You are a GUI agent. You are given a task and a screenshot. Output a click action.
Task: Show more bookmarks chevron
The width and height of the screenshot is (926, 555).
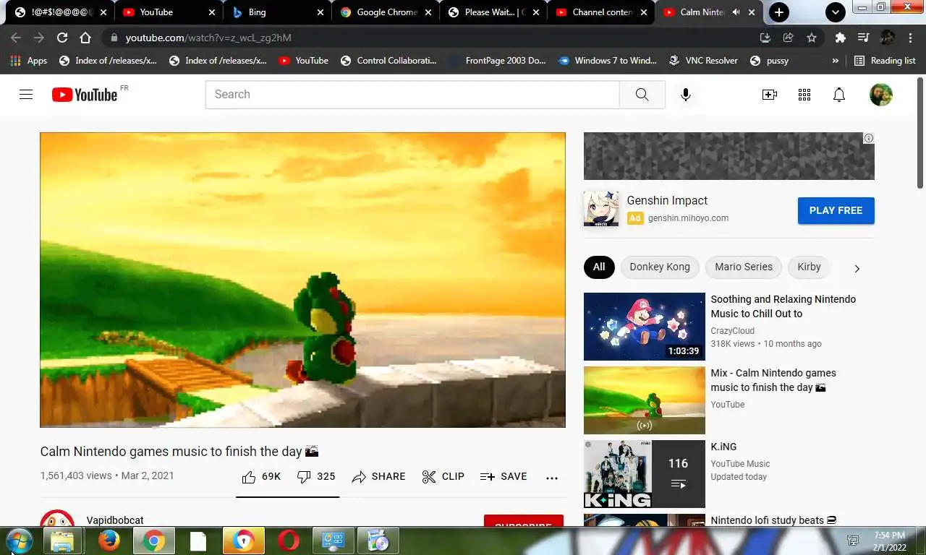(x=836, y=61)
